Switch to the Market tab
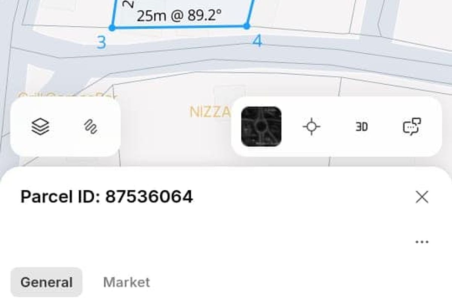Image resolution: width=452 pixels, height=301 pixels. (x=127, y=282)
